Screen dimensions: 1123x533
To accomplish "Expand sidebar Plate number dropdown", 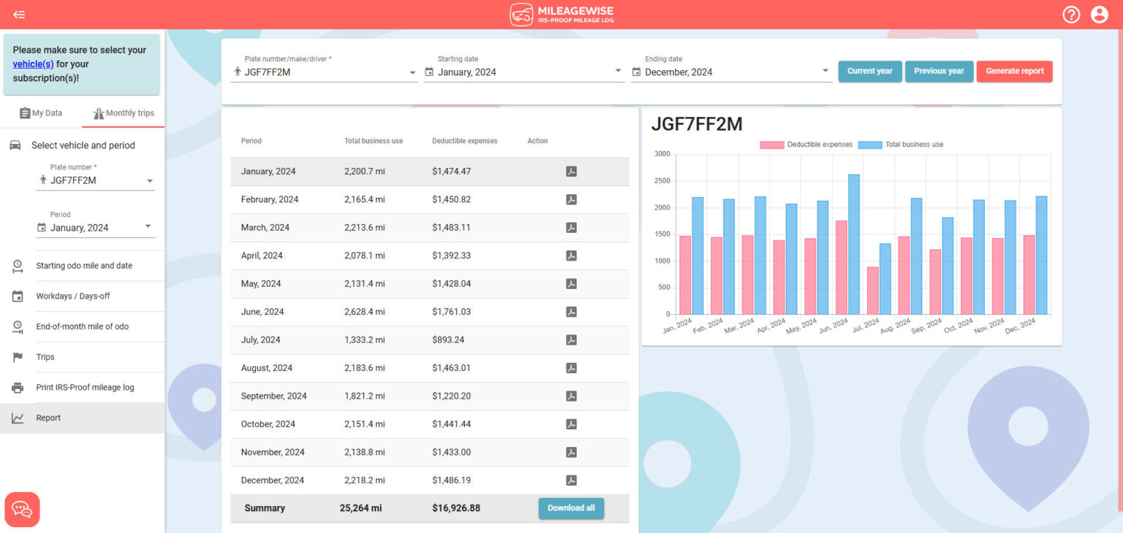I will coord(96,180).
